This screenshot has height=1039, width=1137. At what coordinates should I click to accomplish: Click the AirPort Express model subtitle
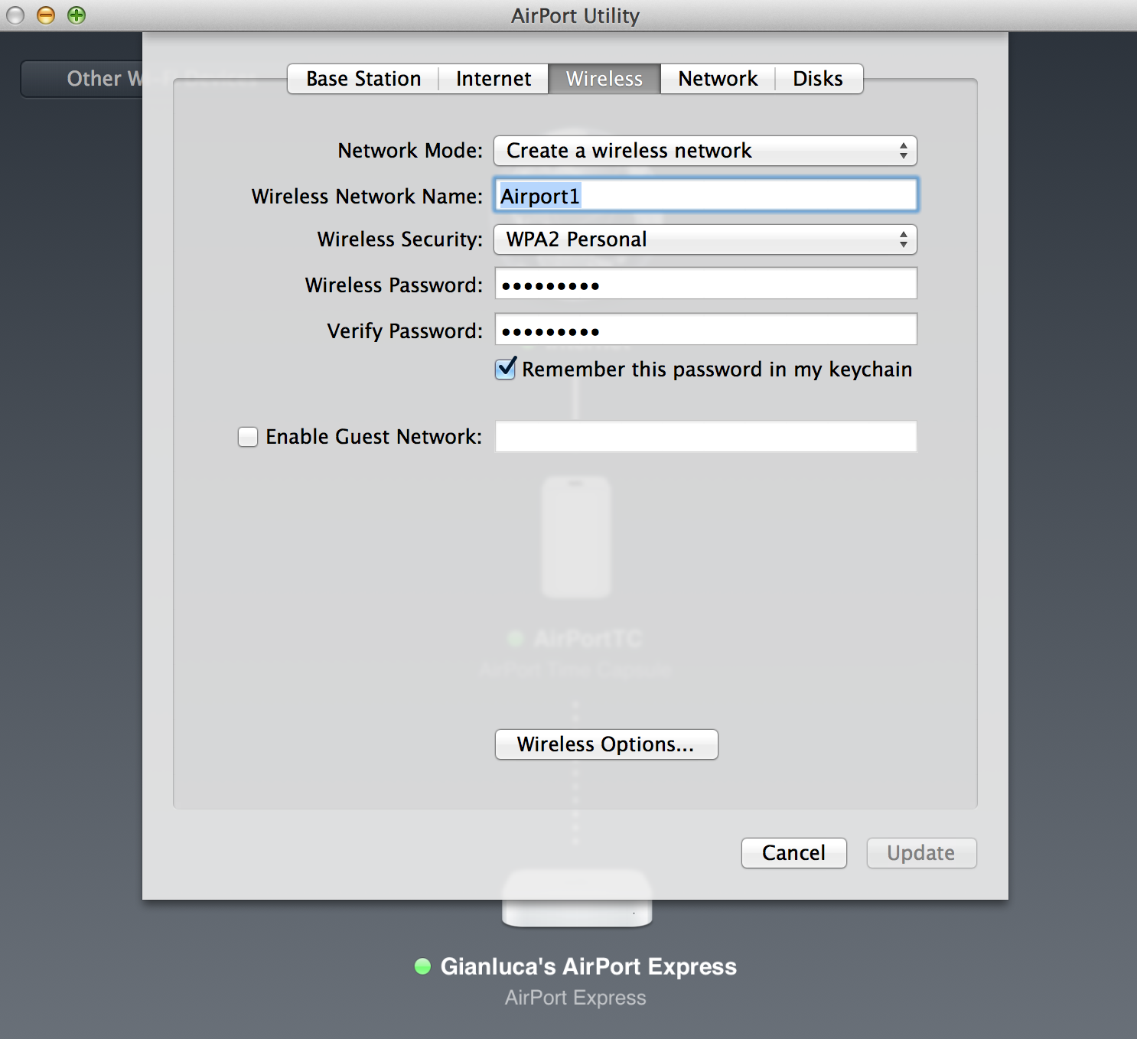click(575, 998)
